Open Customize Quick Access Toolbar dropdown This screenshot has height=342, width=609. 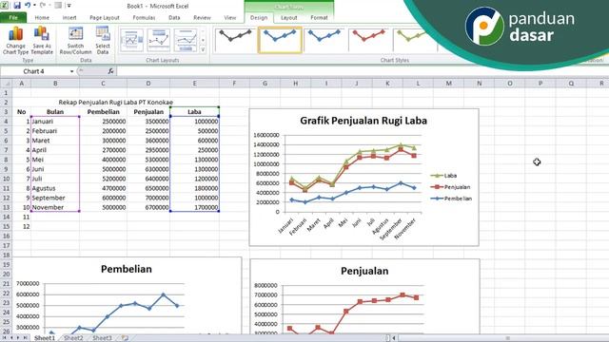click(69, 6)
